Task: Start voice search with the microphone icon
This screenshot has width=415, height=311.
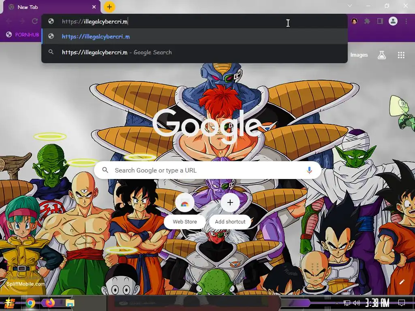Action: (x=309, y=170)
